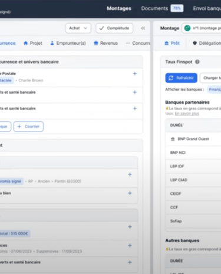Open the En savoir plus link

(187, 114)
